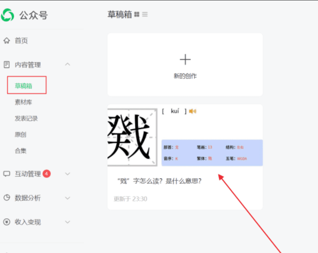Click the green 公众号 logo icon
This screenshot has width=318, height=253.
point(7,15)
